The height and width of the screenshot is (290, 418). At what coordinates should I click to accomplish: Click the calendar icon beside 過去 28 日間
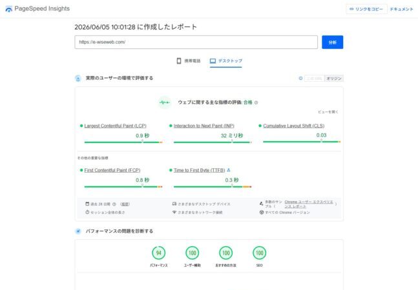(87, 204)
